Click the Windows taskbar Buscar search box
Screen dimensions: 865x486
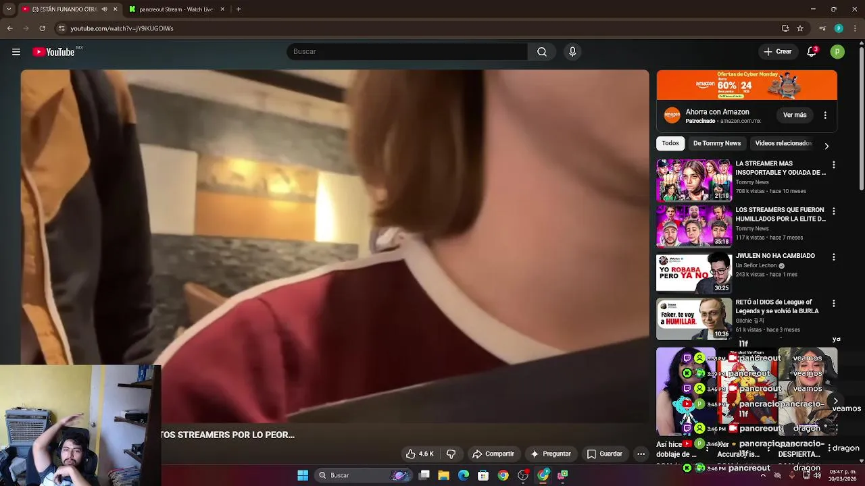pos(364,475)
